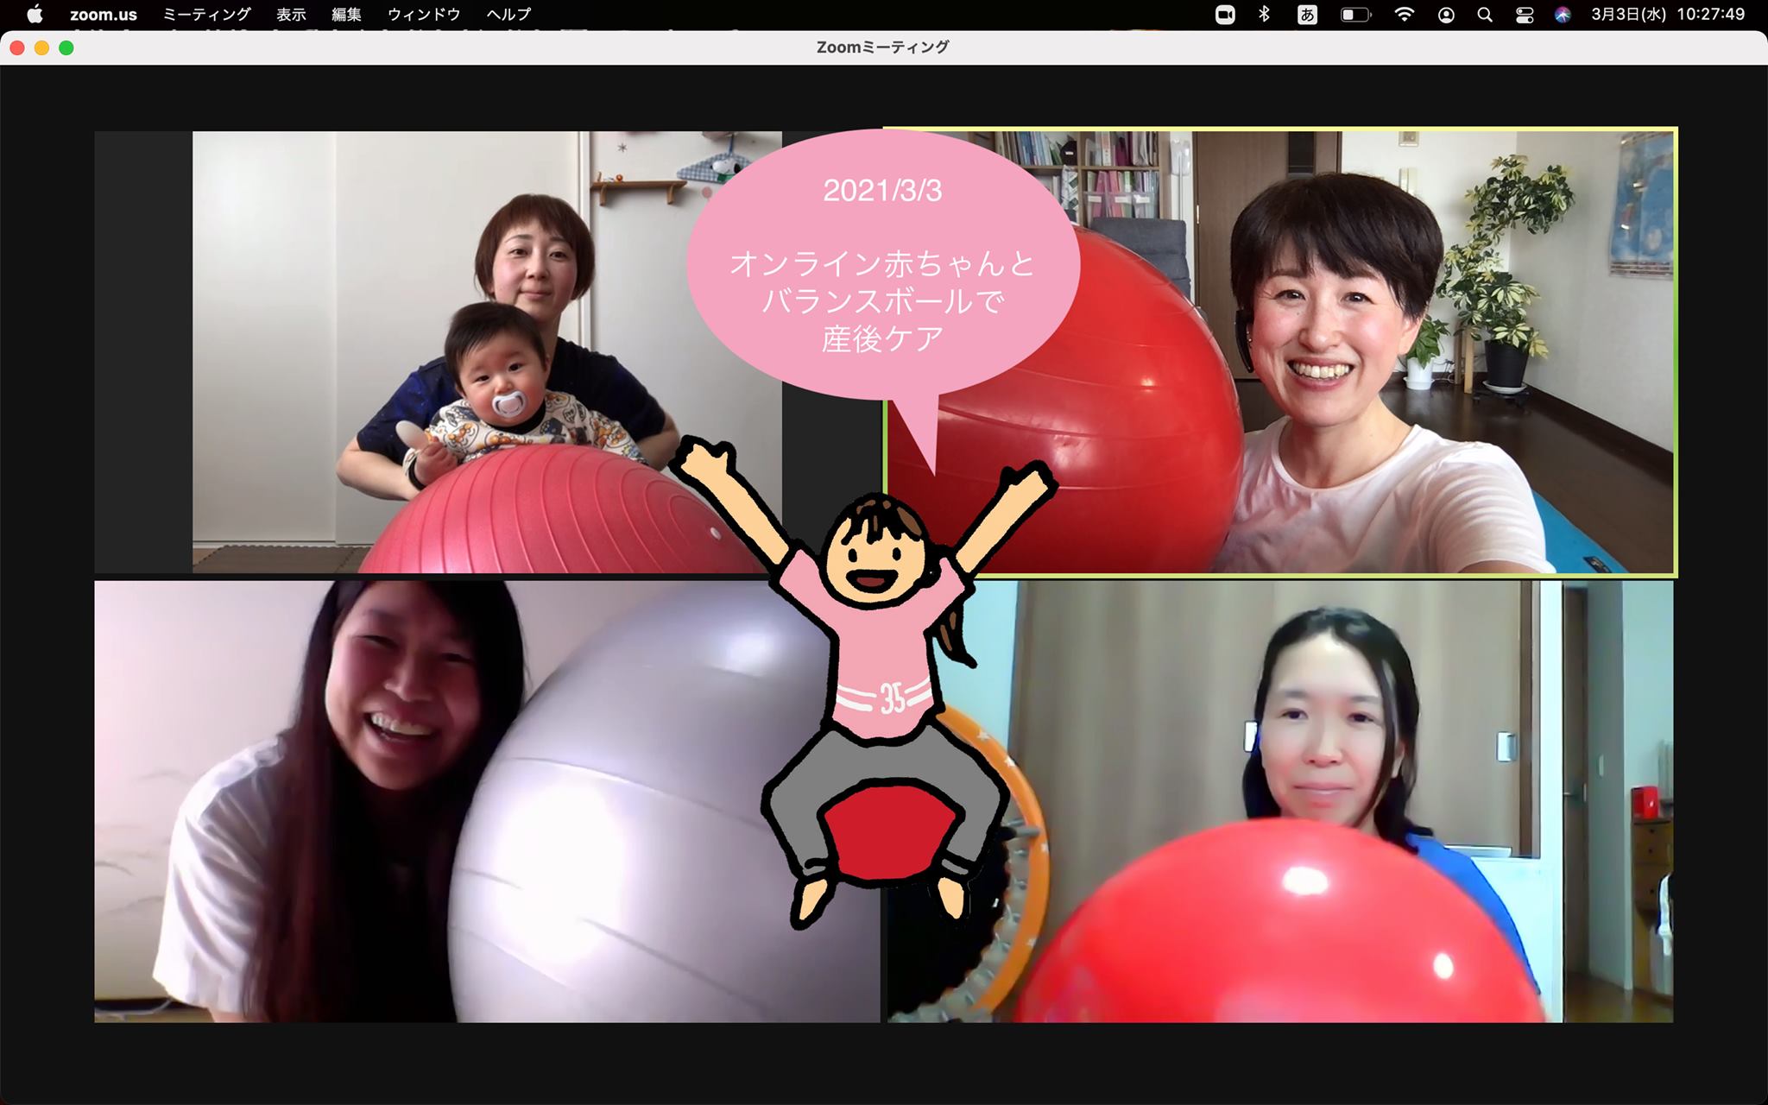The image size is (1768, 1105).
Task: Open the Wi-Fi menu
Action: click(x=1404, y=15)
